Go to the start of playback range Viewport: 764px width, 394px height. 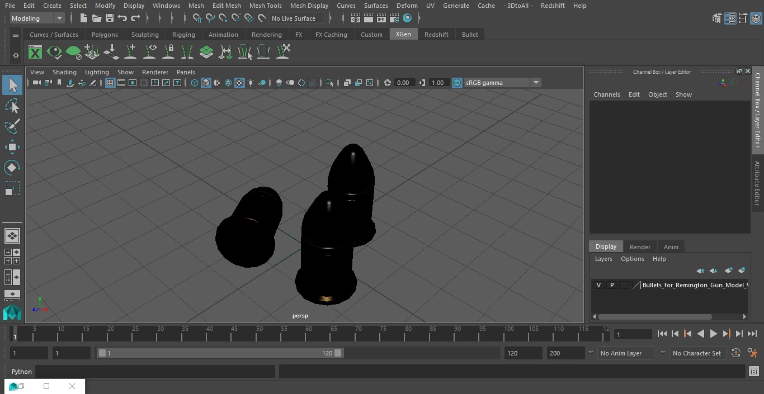[x=662, y=334]
